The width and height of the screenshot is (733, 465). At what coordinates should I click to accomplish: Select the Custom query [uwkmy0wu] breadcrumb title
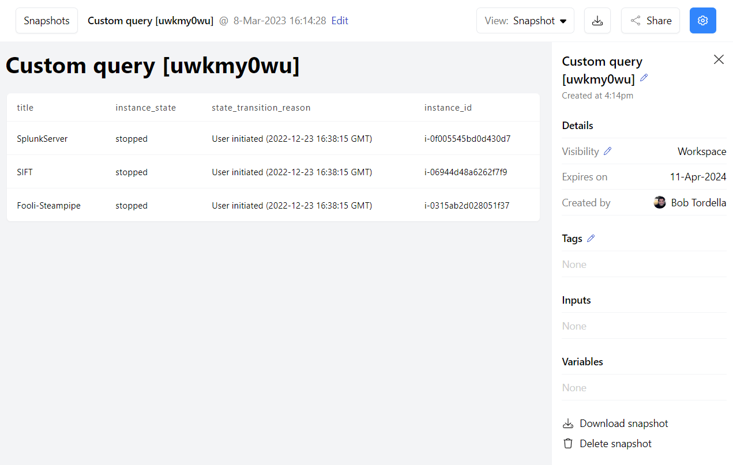coord(150,20)
